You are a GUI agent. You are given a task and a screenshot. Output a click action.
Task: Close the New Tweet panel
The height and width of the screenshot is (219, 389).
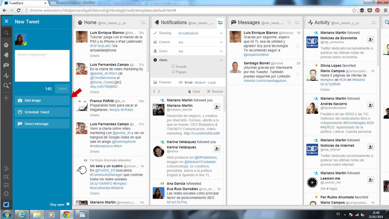[6, 22]
